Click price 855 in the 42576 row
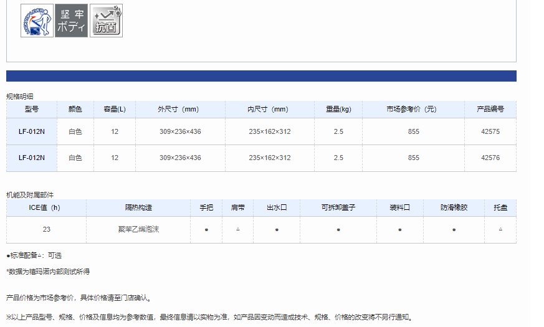 pyautogui.click(x=414, y=158)
